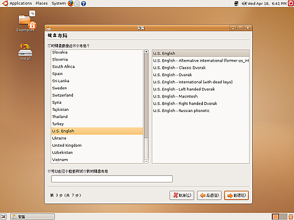Screen dimensions: 294x220
Task: Select United Kingdom in the list
Action: (x=97, y=145)
